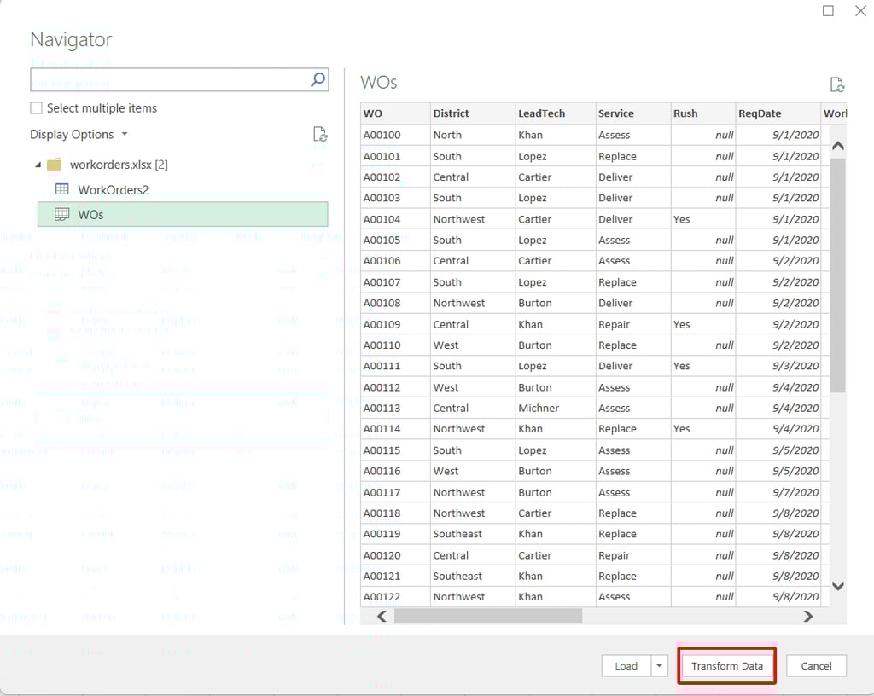Click the Service column header
This screenshot has height=696, width=874.
click(x=633, y=113)
